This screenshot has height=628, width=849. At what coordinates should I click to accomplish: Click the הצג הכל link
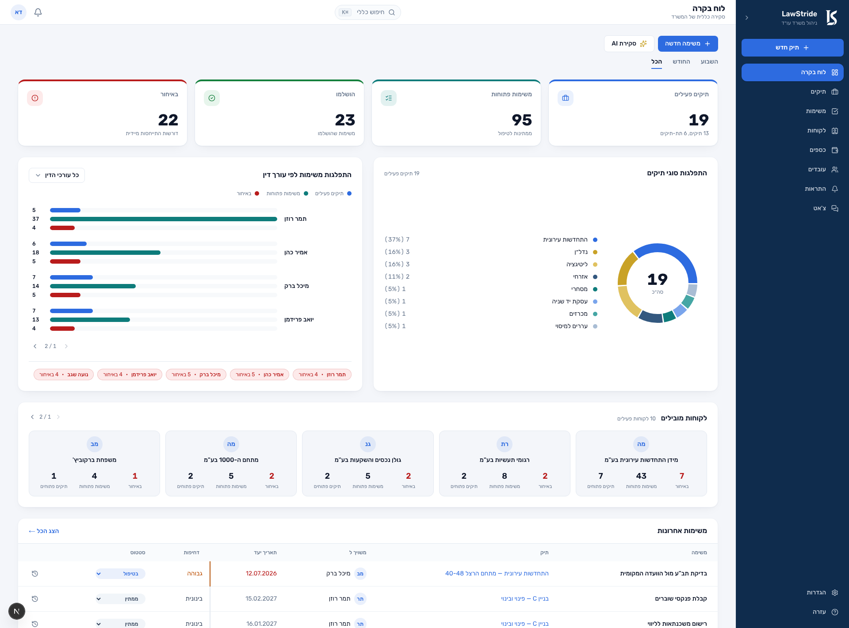44,531
